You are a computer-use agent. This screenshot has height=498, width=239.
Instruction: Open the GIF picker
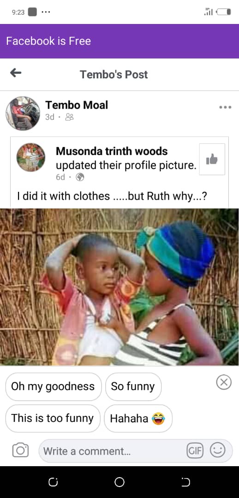[x=195, y=451]
